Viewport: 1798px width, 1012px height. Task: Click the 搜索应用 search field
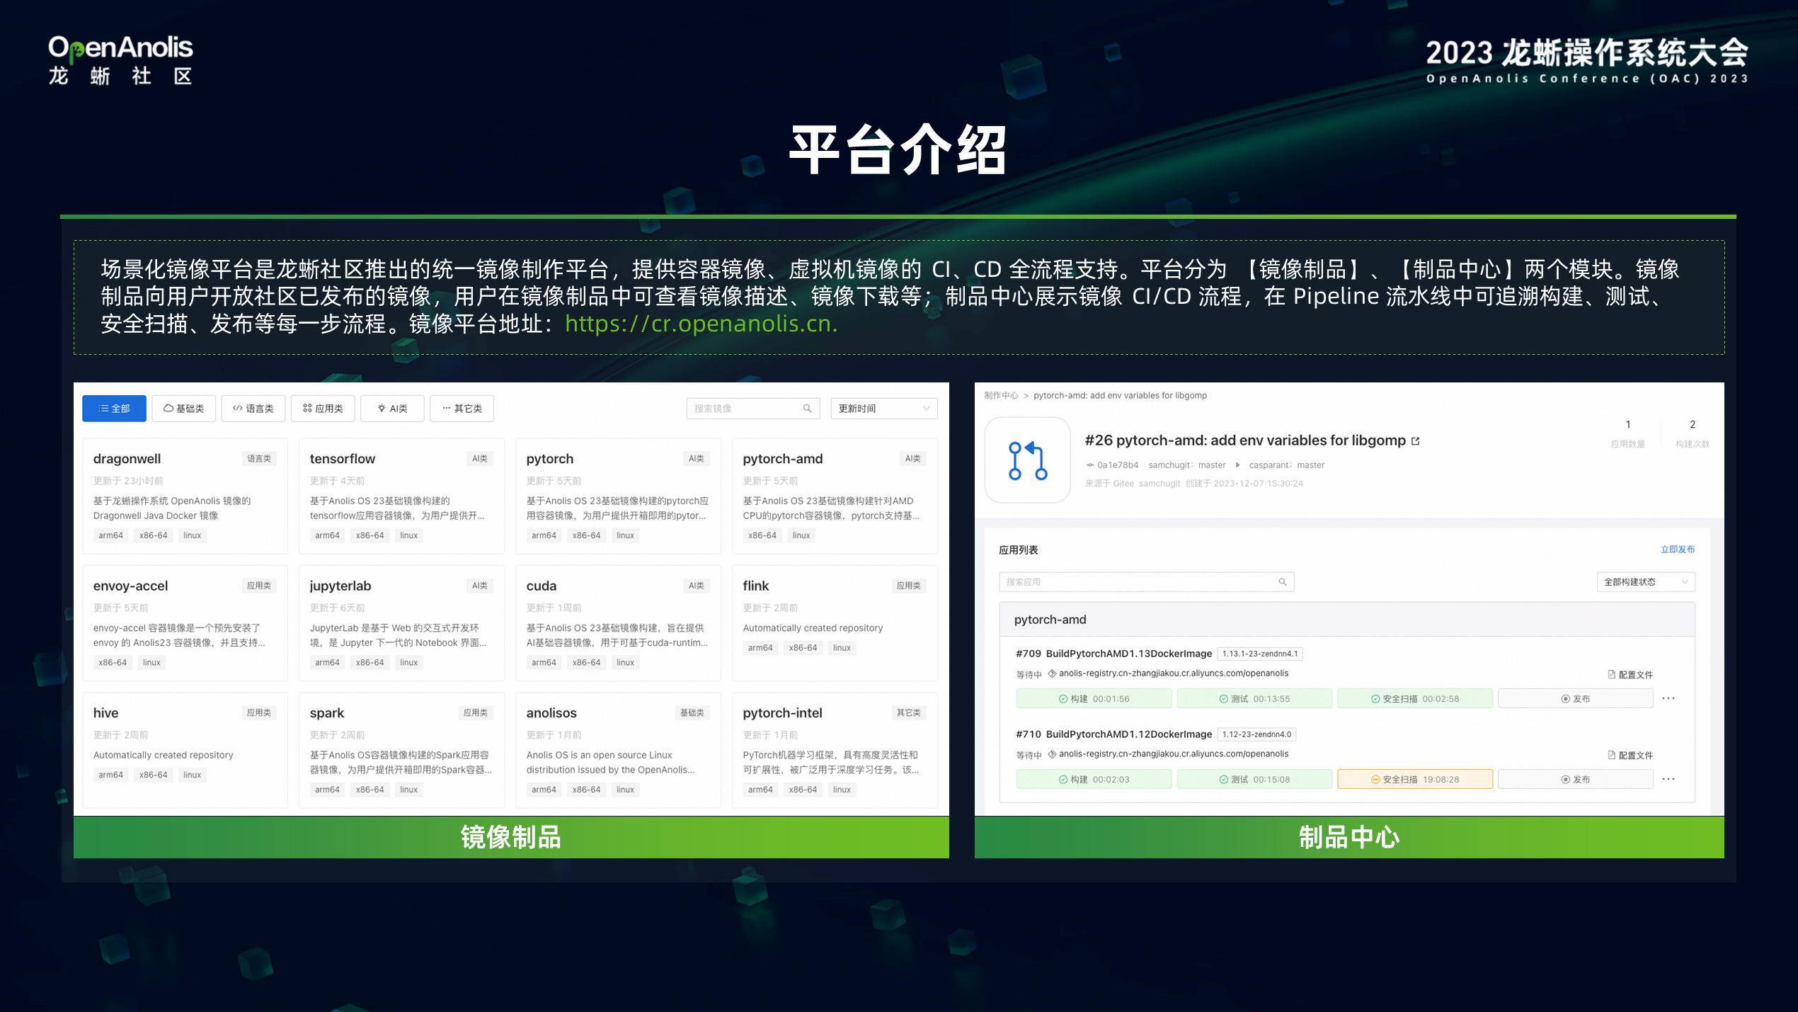[x=1147, y=582]
